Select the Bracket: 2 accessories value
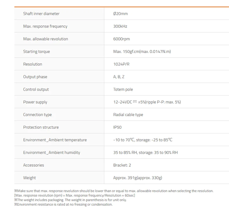The image size is (229, 214). tap(122, 165)
